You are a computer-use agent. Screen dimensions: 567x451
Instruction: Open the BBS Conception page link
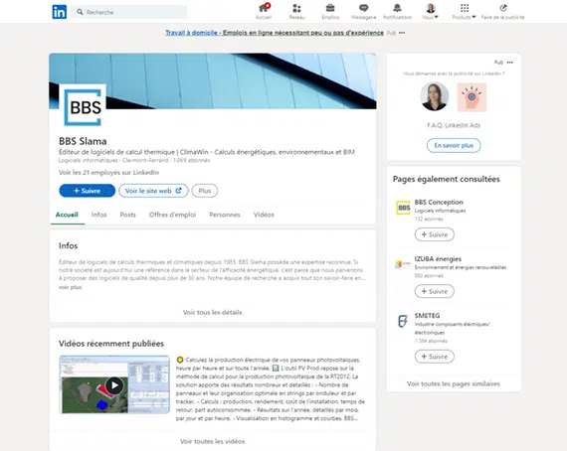tap(439, 203)
